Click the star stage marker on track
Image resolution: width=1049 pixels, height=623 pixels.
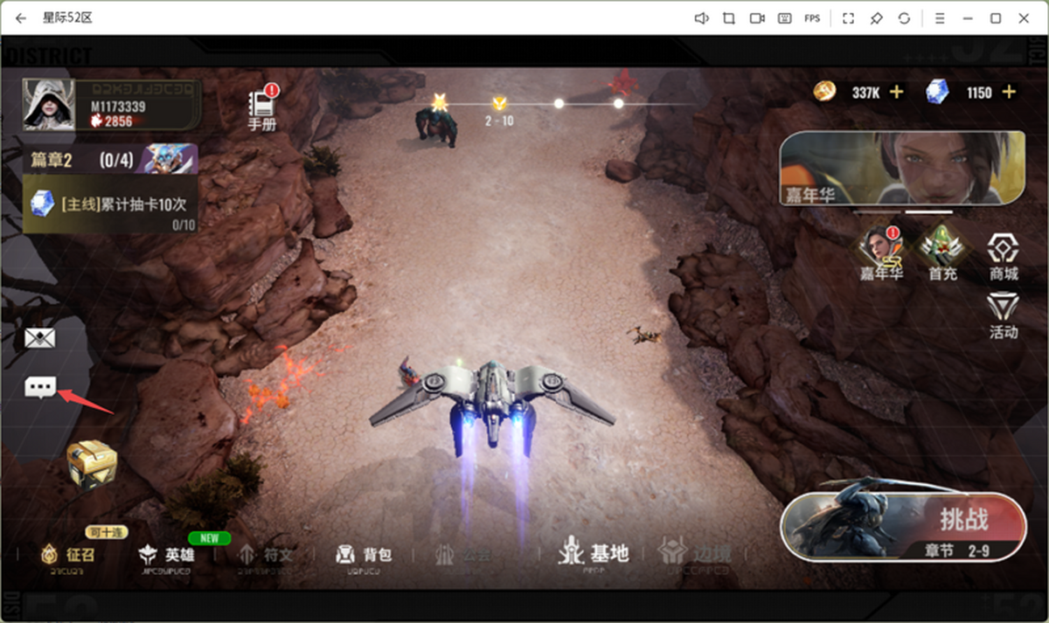pyautogui.click(x=439, y=102)
